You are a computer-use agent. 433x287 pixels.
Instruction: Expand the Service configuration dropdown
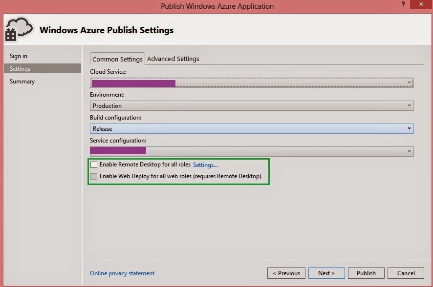coord(409,151)
